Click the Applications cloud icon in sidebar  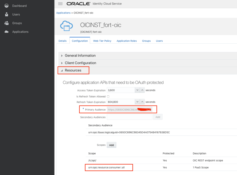tap(7, 32)
